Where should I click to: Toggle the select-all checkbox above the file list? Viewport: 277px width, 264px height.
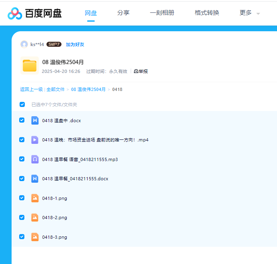[x=22, y=105]
